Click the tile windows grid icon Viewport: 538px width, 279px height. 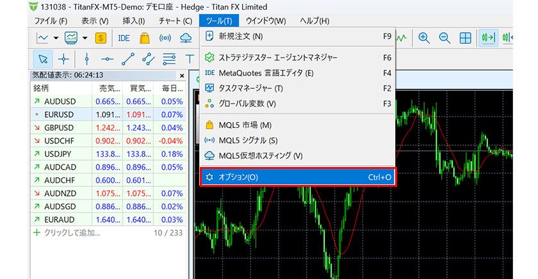click(465, 38)
